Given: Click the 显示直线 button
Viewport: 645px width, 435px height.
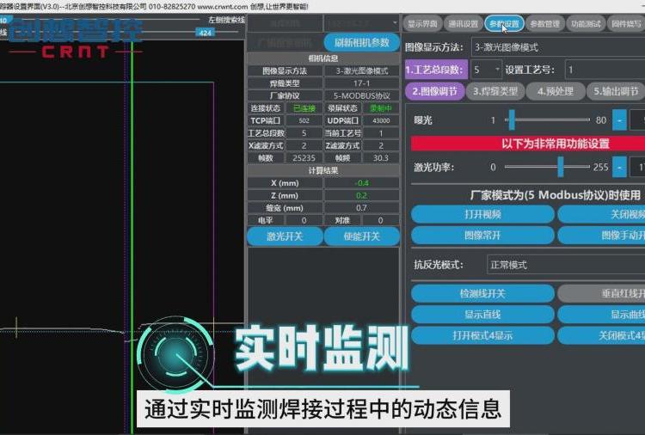Looking at the screenshot, I should (482, 315).
